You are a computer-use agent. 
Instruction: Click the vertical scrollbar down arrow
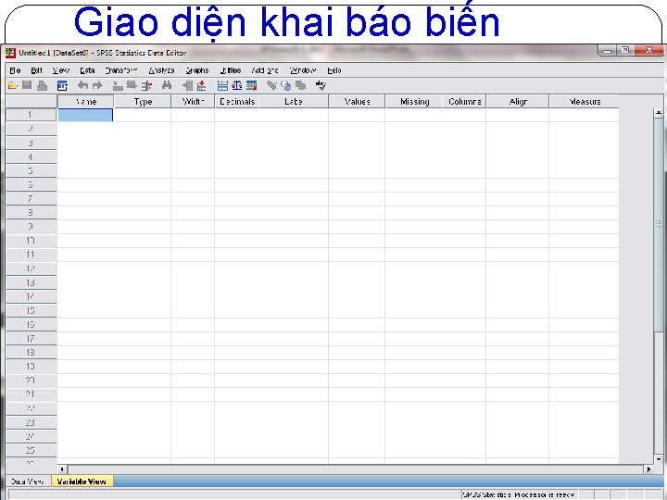[659, 459]
